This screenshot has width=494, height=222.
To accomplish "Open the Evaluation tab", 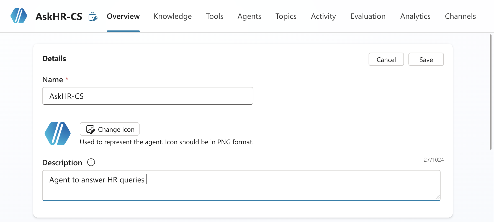I will coord(368,16).
